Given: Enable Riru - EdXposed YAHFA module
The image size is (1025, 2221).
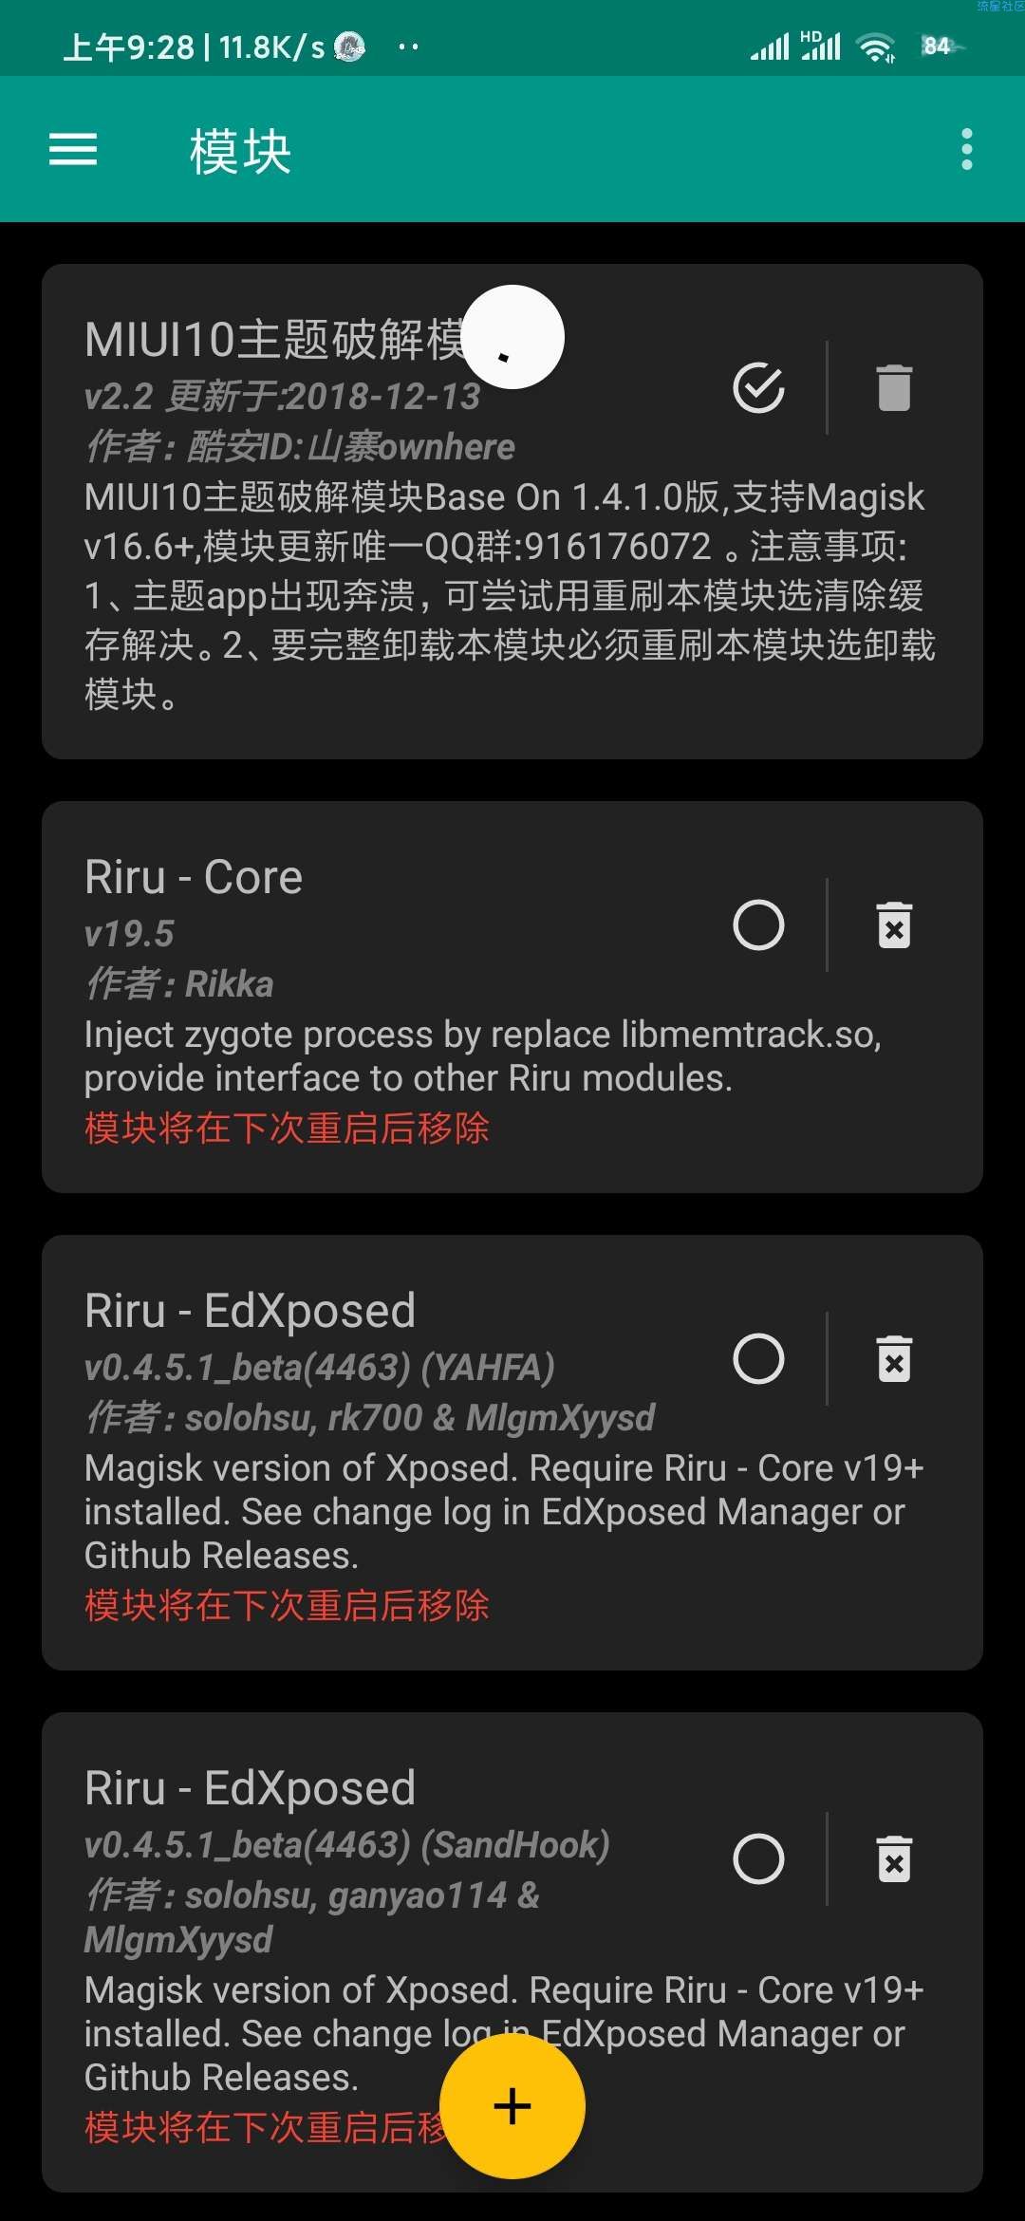Looking at the screenshot, I should click(x=758, y=1359).
